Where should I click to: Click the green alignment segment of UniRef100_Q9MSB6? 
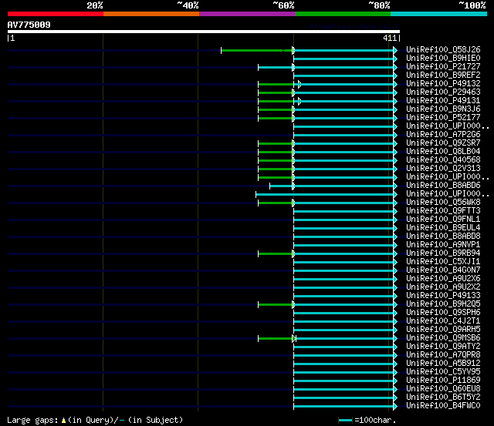tap(276, 339)
